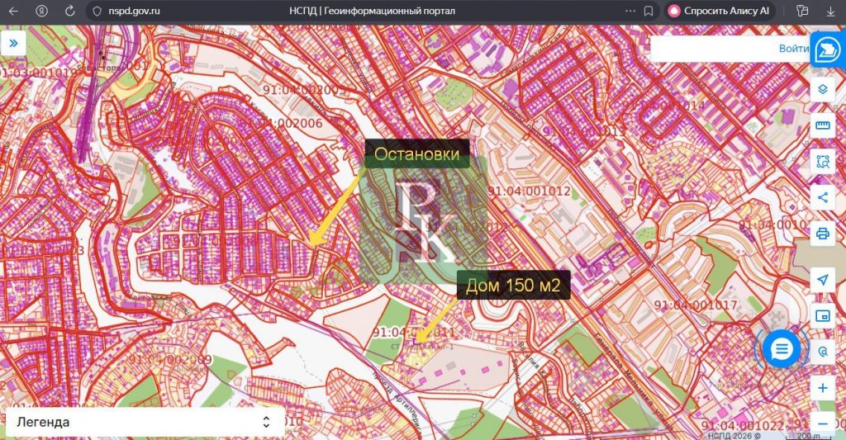
Task: Select the ruler measurement tool
Action: point(822,125)
